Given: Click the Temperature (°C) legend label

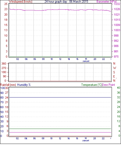Looking at the screenshot, I should [x=92, y=85].
